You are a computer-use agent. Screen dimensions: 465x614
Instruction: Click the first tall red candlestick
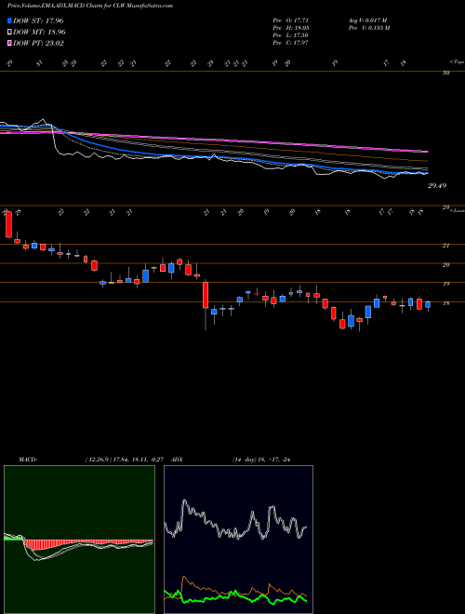click(x=8, y=225)
